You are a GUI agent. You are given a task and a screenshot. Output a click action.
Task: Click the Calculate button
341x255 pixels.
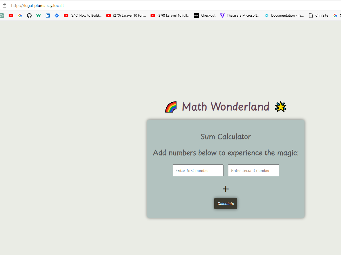(x=226, y=204)
